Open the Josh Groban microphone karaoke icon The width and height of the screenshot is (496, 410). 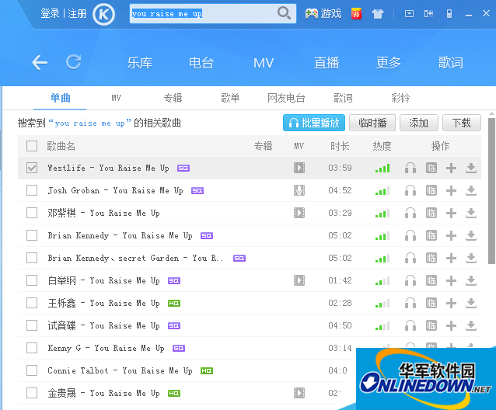(x=299, y=190)
